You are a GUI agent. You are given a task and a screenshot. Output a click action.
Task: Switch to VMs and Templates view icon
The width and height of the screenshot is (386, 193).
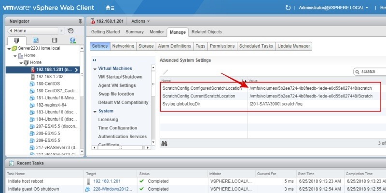click(x=36, y=41)
